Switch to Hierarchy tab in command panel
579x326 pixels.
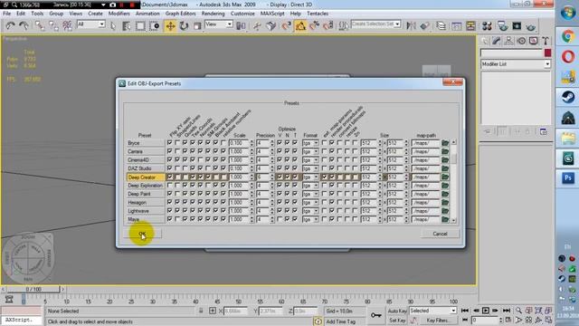click(x=508, y=41)
